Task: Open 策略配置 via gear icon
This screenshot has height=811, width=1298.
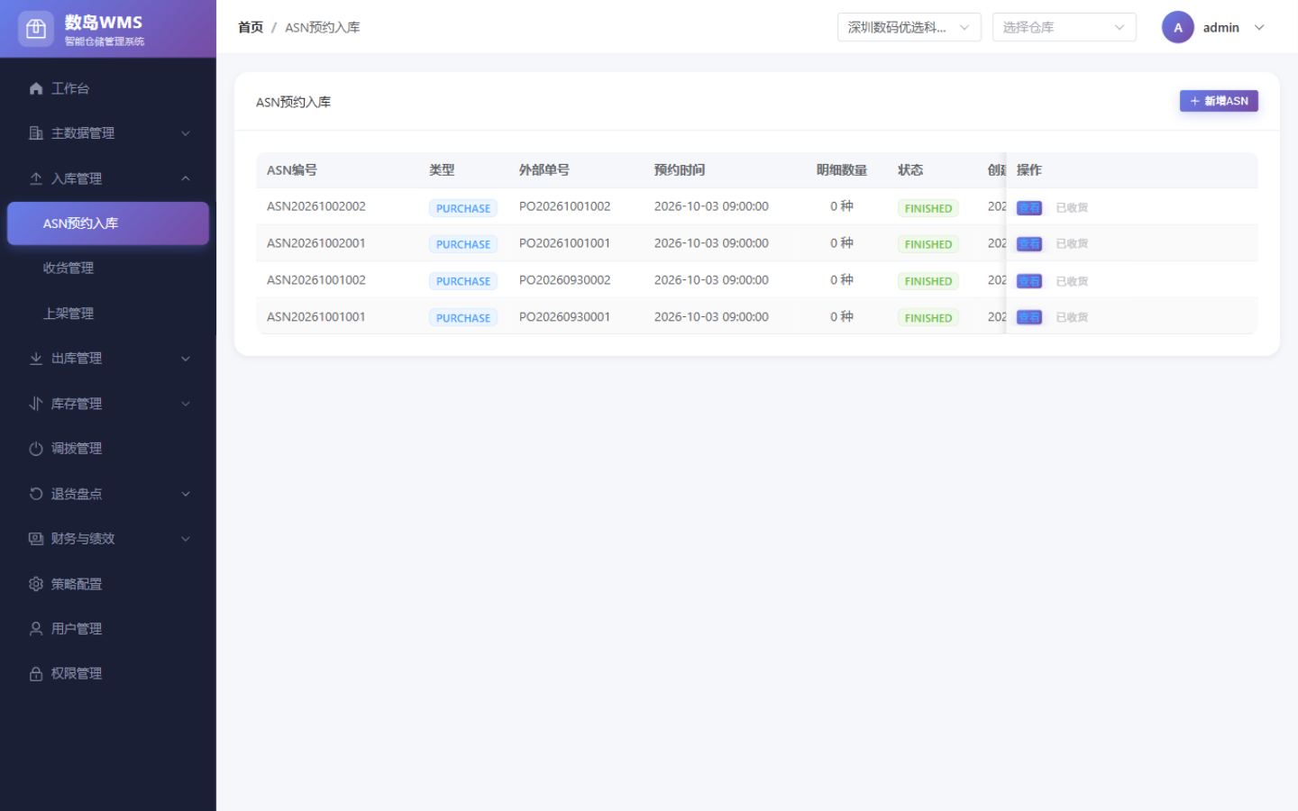Action: click(x=36, y=584)
